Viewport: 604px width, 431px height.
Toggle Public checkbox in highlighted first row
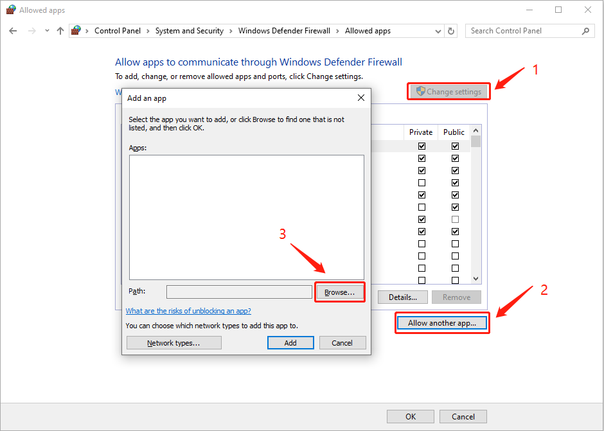click(x=456, y=146)
